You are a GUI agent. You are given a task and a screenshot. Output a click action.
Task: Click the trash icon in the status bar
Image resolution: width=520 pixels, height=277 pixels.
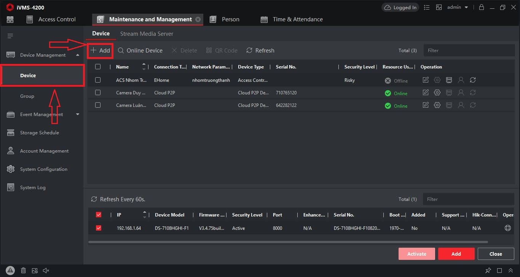(23, 271)
